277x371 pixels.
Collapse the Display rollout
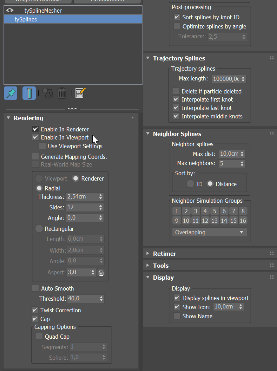(x=148, y=277)
